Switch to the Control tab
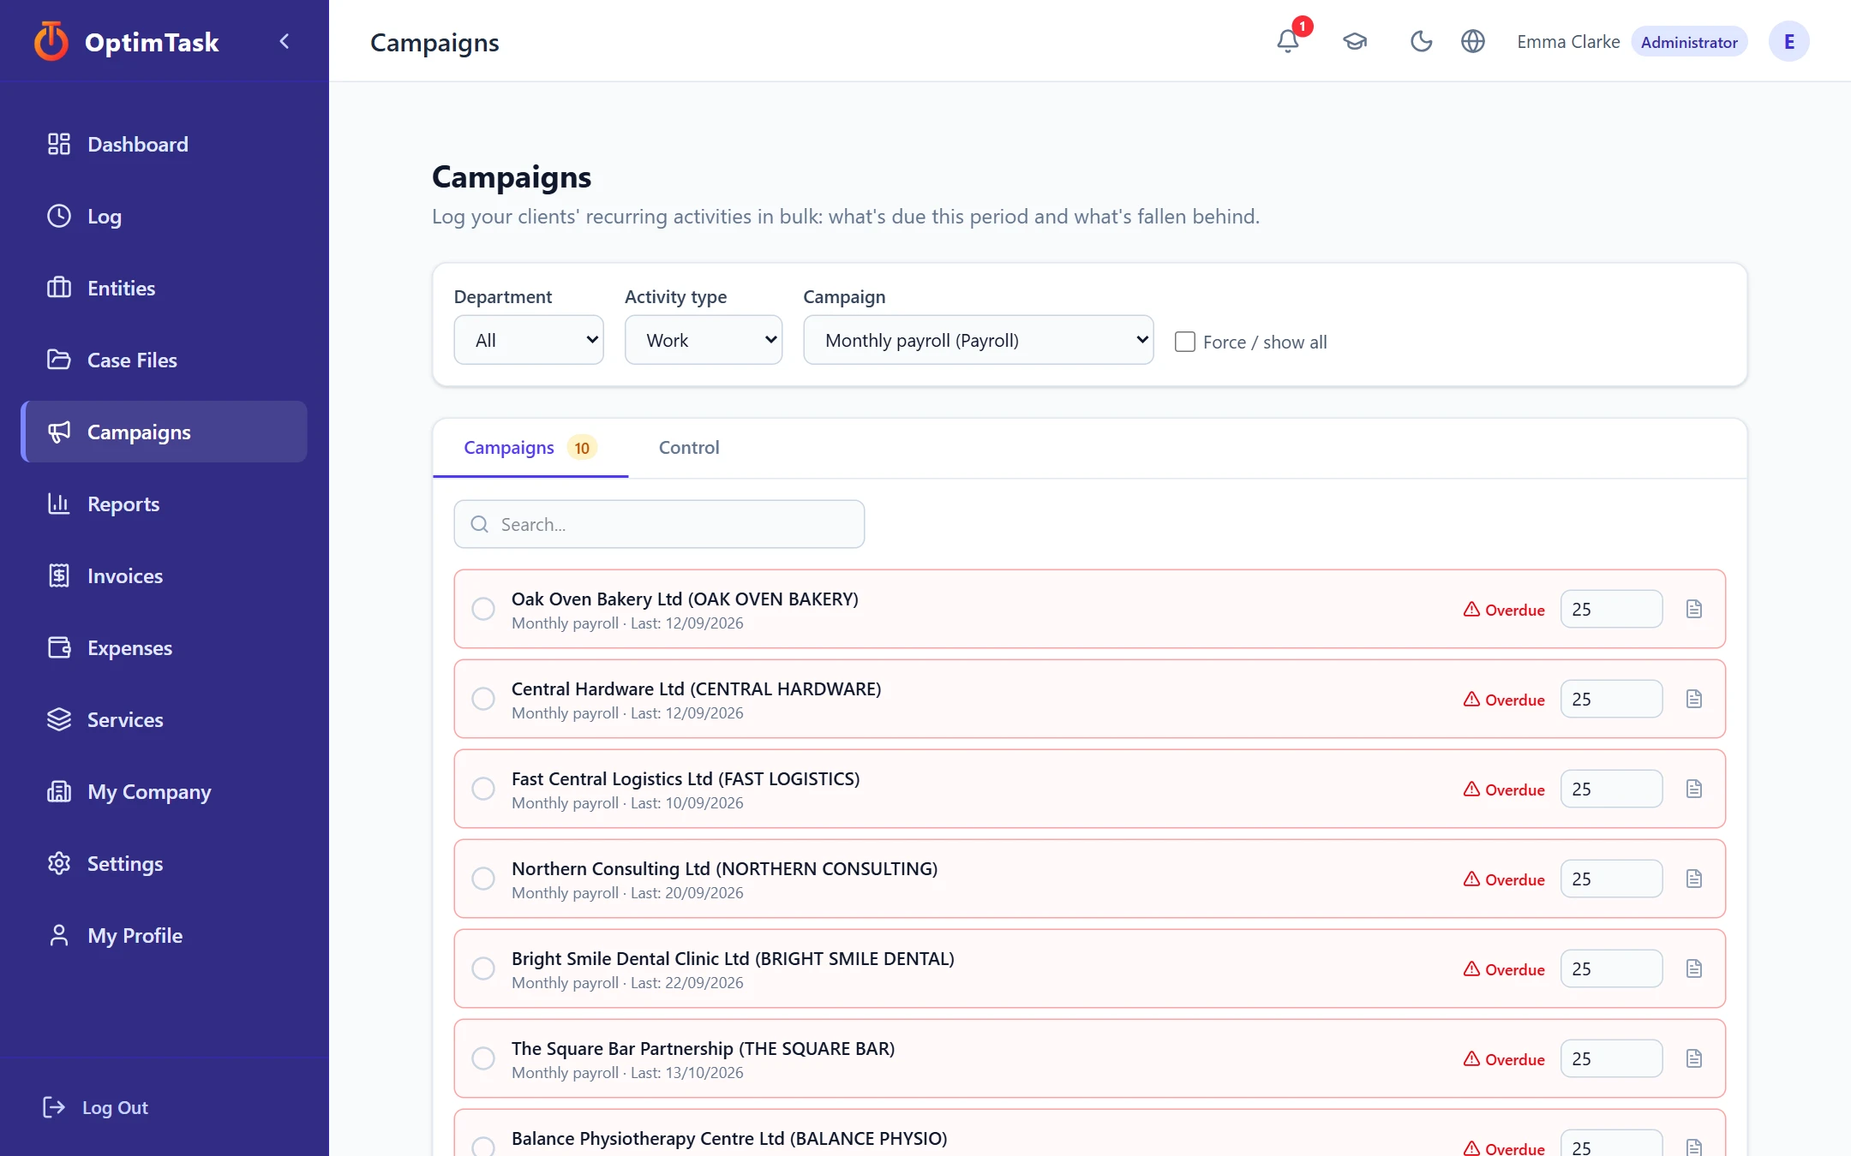Screen dimensions: 1851x1156 tap(689, 447)
